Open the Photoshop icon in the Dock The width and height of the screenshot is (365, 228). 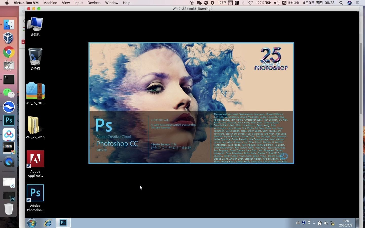[x=9, y=120]
